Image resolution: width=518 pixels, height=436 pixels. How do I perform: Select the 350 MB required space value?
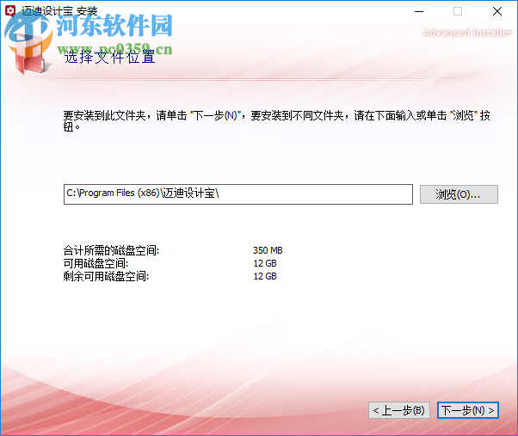pyautogui.click(x=268, y=250)
